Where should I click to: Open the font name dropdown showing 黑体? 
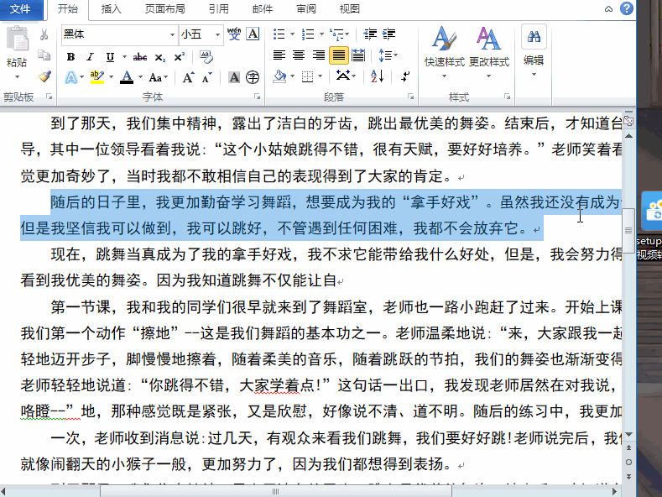coord(170,34)
